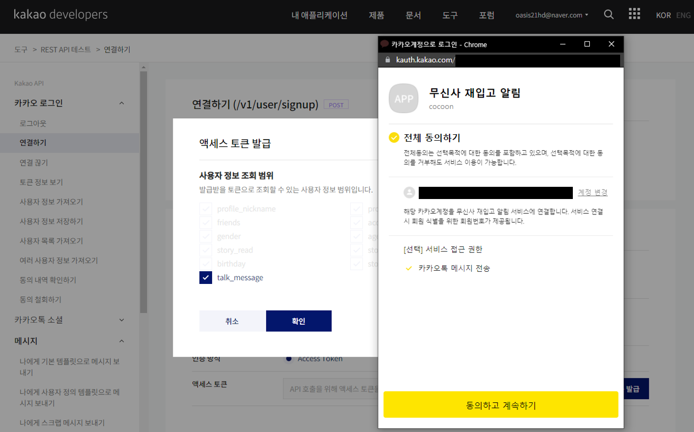The width and height of the screenshot is (694, 432).
Task: Click the 도구 breadcrumb link
Action: point(21,49)
